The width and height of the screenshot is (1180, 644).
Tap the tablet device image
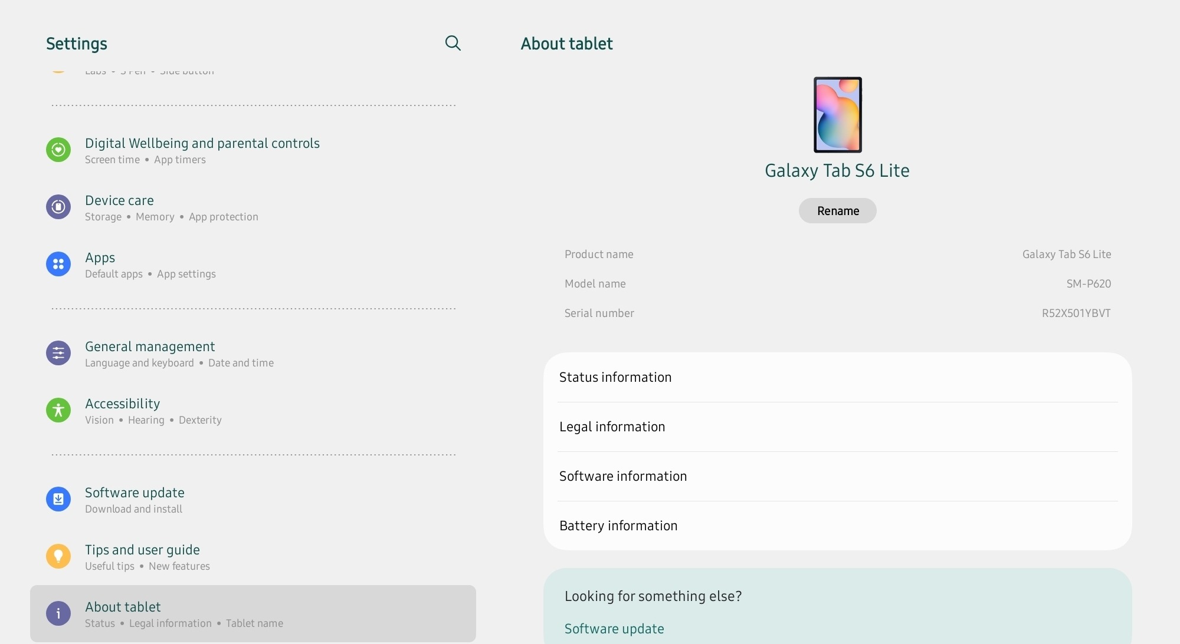coord(838,115)
